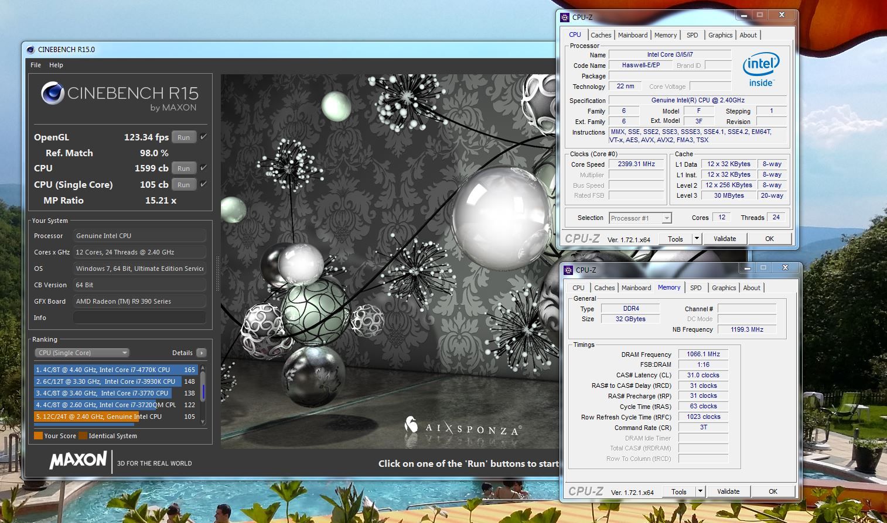The height and width of the screenshot is (523, 887).
Task: Select ranking row Intel Core i7-3770 CPU
Action: [x=115, y=393]
